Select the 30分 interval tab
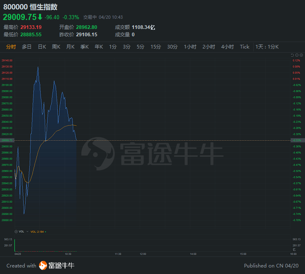Screen dimensions: 305x274 pos(172,47)
